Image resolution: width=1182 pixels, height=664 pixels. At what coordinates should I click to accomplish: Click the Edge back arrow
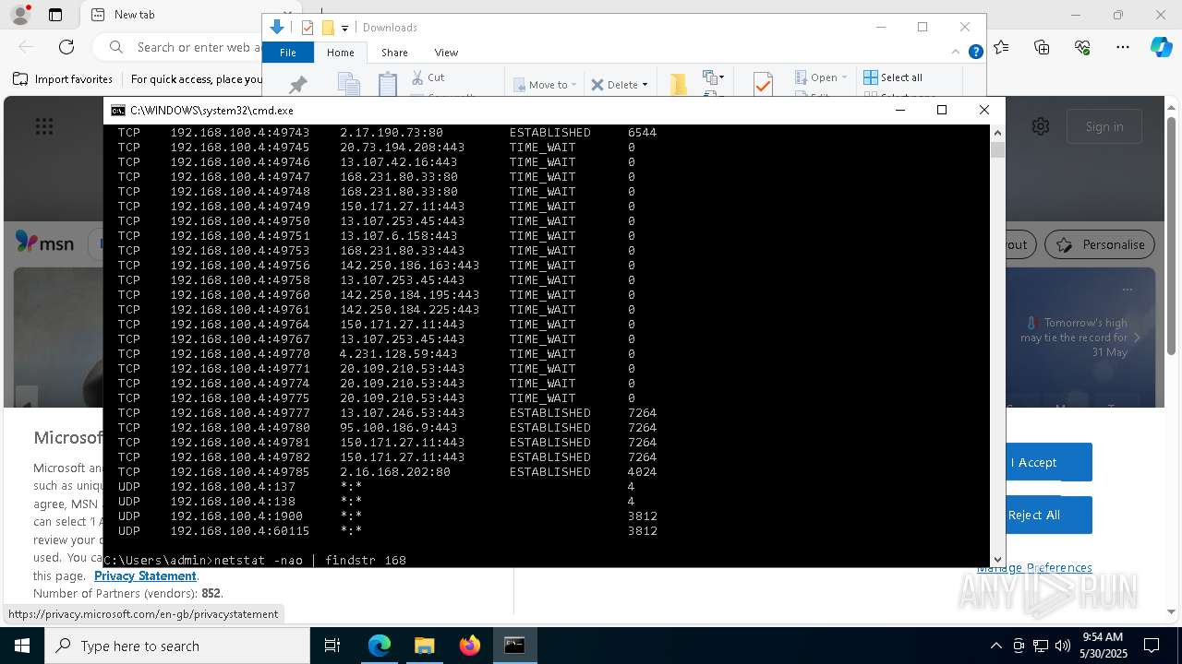coord(26,47)
